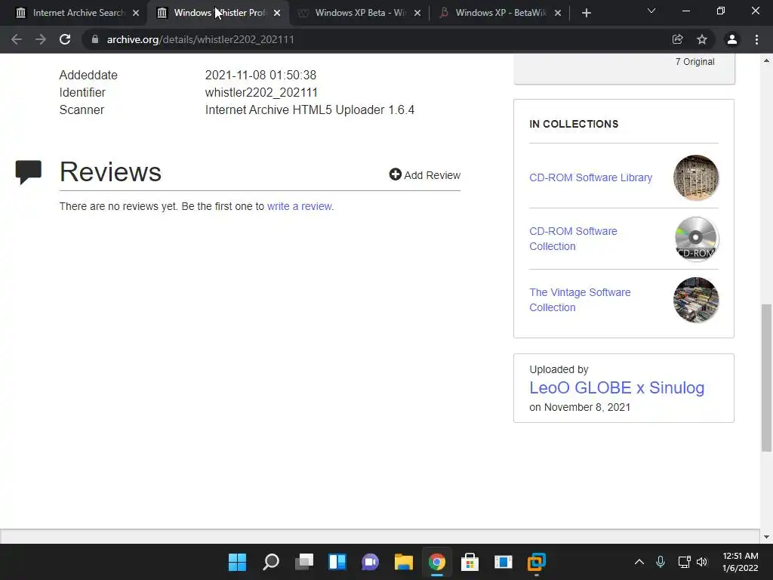
Task: Open the CD-ROM Software Collection link
Action: [573, 239]
